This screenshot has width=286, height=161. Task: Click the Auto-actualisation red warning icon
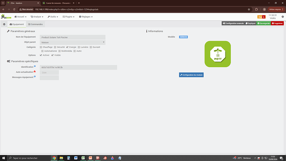pos(34,71)
